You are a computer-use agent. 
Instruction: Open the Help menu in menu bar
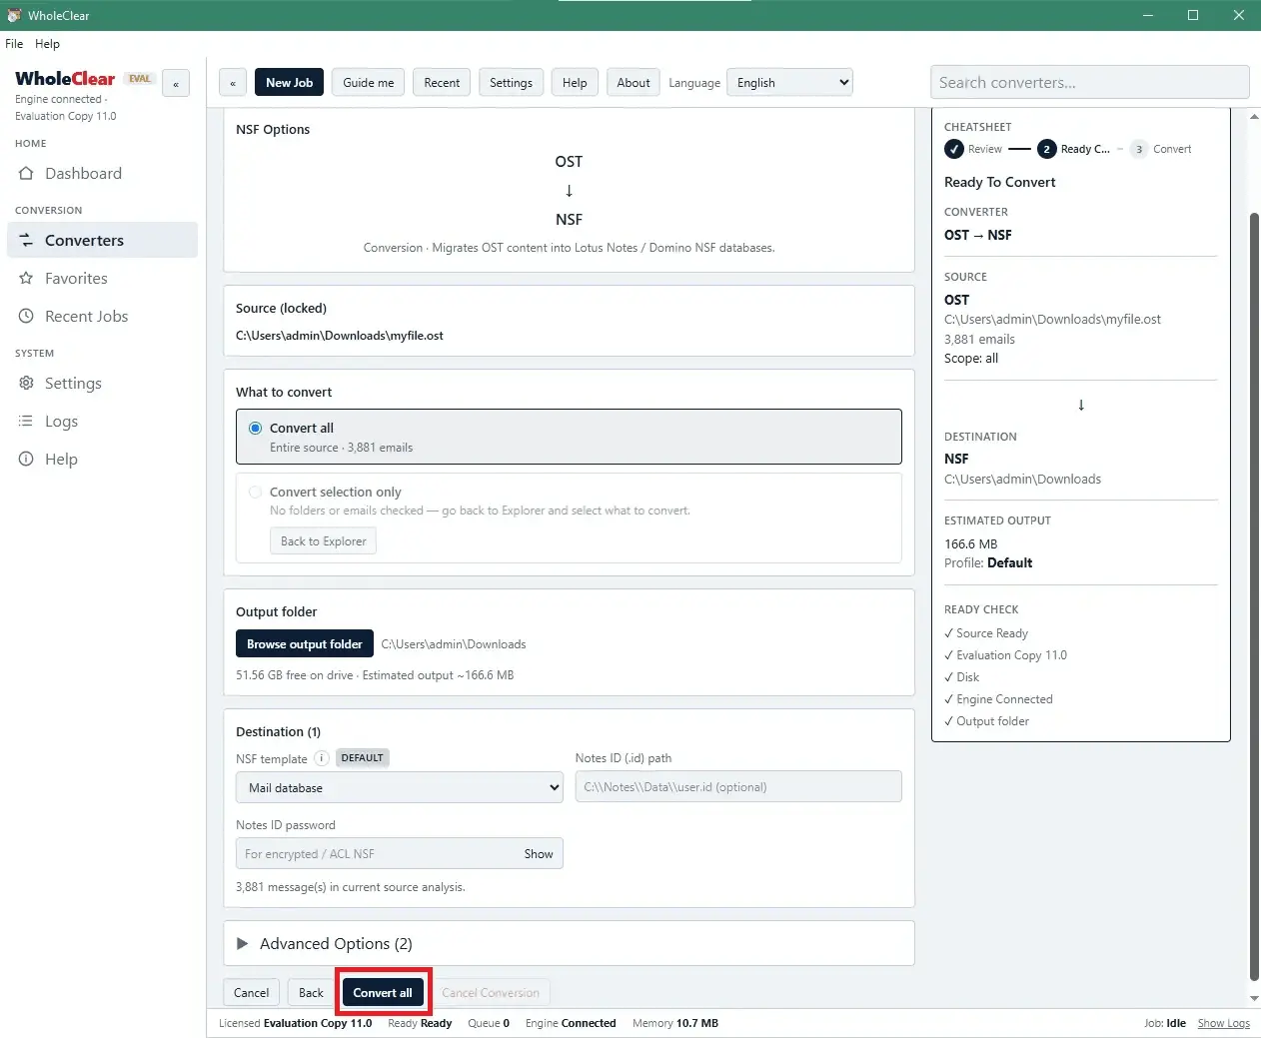coord(47,44)
